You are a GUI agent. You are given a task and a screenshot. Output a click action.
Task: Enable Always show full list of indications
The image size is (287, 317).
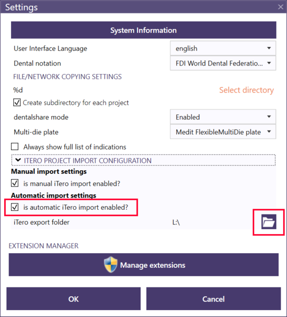[x=15, y=146]
